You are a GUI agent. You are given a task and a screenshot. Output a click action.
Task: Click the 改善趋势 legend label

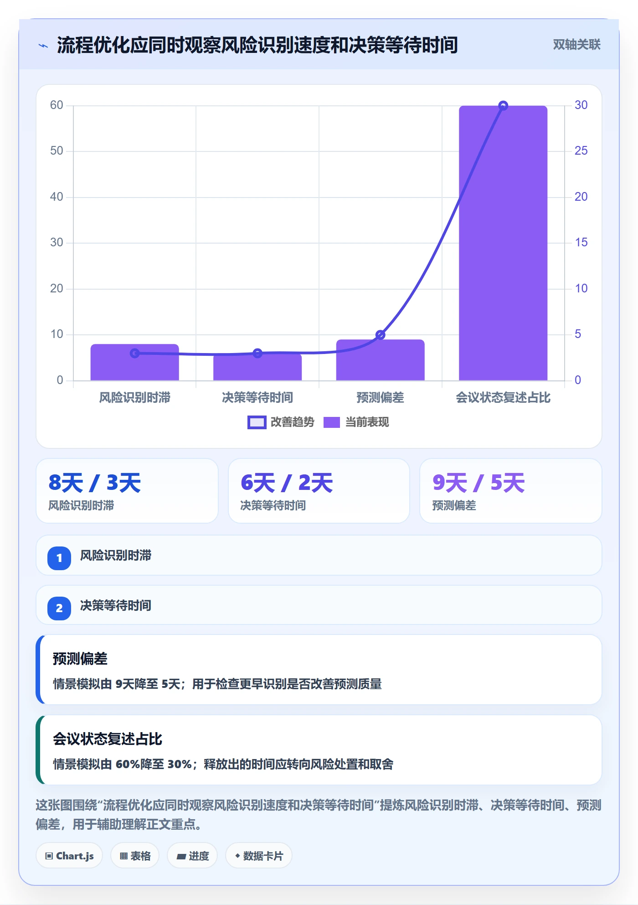click(293, 422)
